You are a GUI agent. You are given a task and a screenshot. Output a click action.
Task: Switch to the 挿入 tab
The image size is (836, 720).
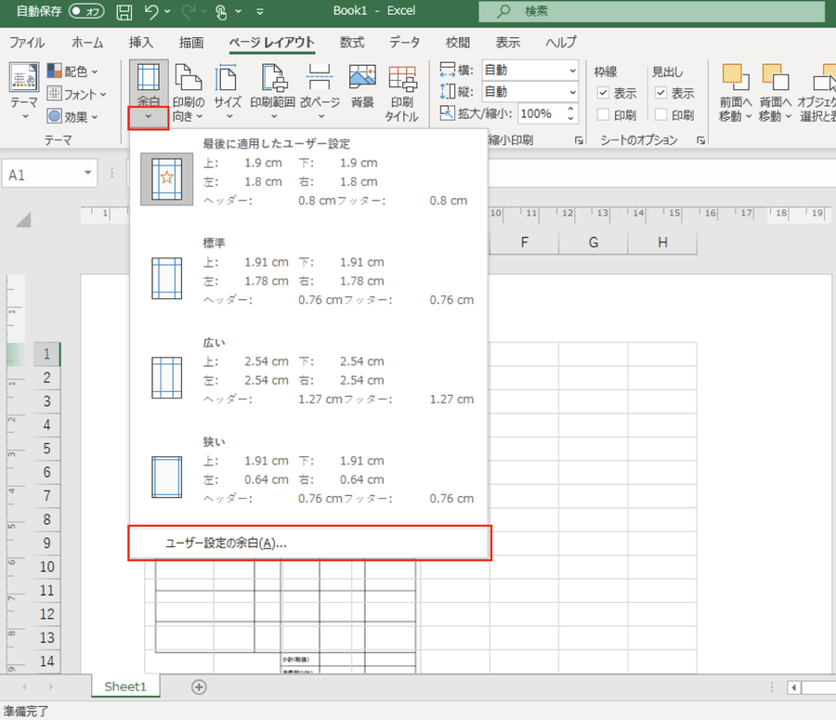pyautogui.click(x=141, y=43)
